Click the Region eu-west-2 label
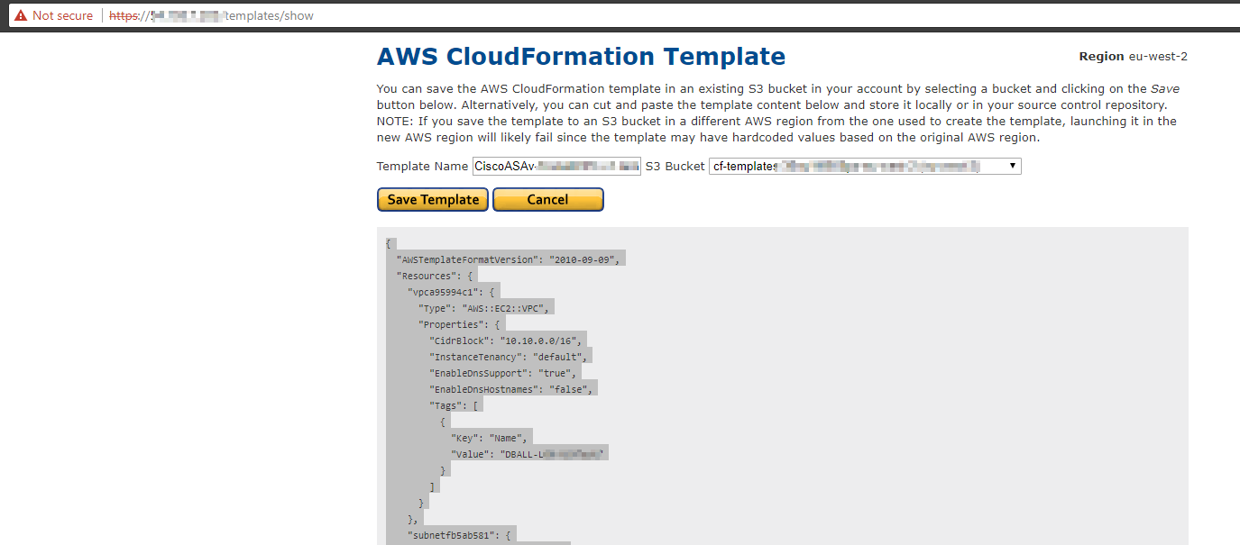 coord(1133,57)
